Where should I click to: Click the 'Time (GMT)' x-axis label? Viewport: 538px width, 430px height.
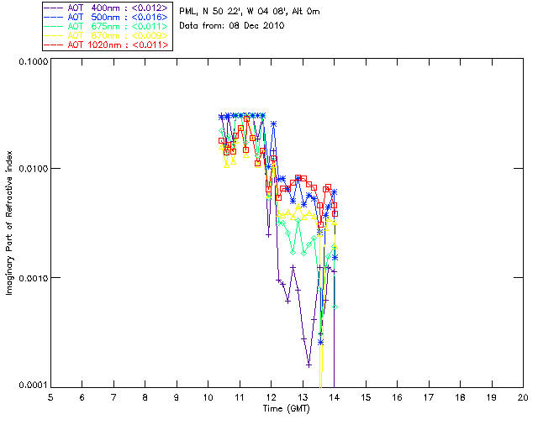point(287,409)
